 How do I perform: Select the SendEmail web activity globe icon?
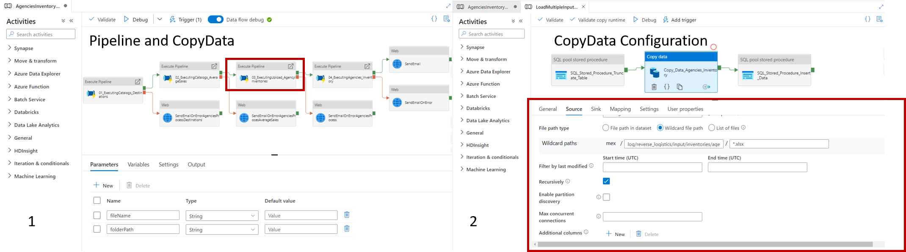[x=397, y=64]
